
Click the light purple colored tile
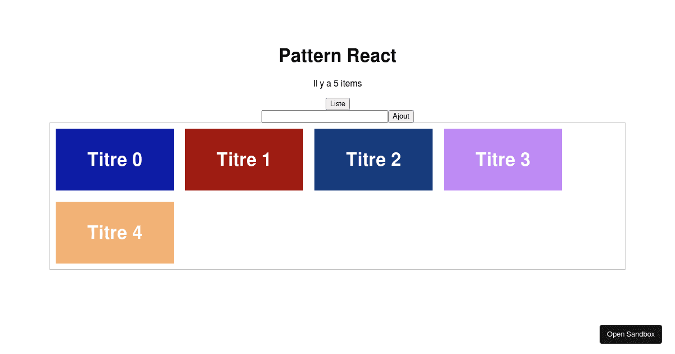coord(503,160)
